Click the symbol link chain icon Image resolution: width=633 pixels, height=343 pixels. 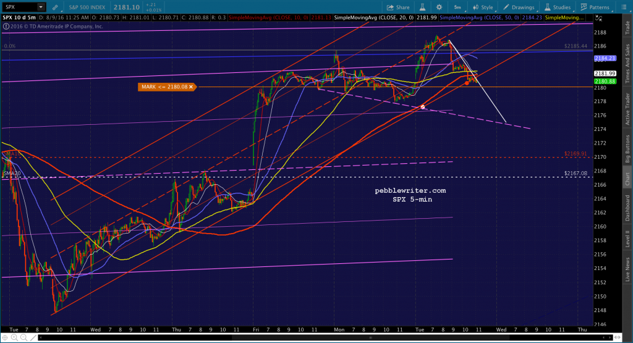(55, 7)
